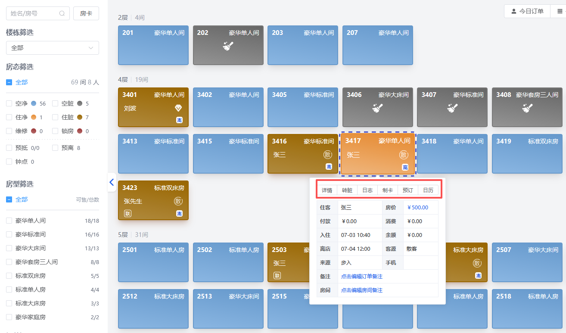Viewport: 566px width, 333px height.
Task: Click the 散 guest-type icon on room 3416
Action: tap(329, 155)
